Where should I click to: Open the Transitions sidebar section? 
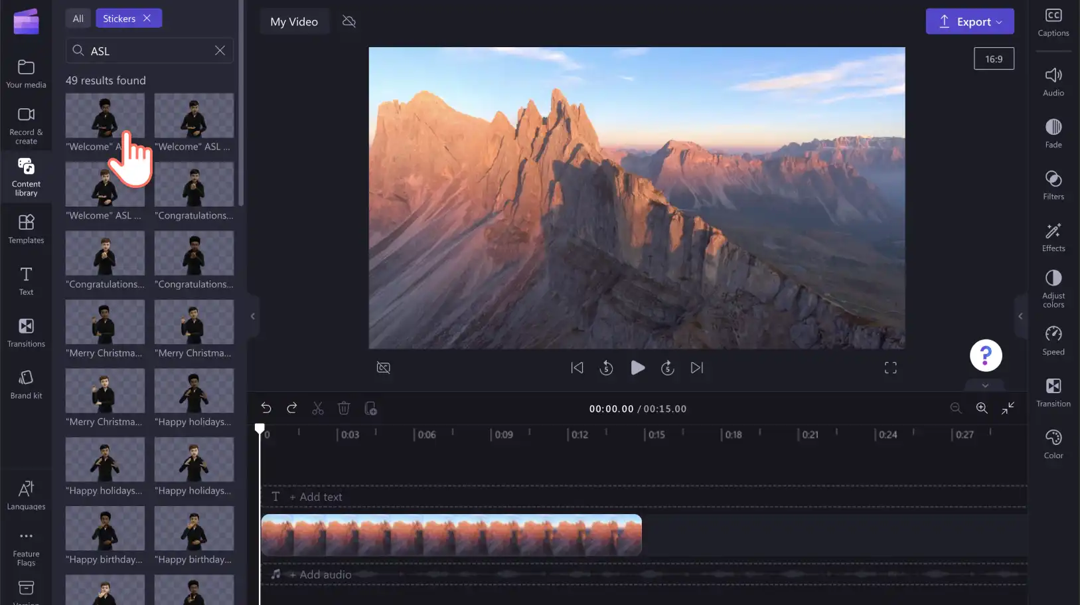pos(26,333)
